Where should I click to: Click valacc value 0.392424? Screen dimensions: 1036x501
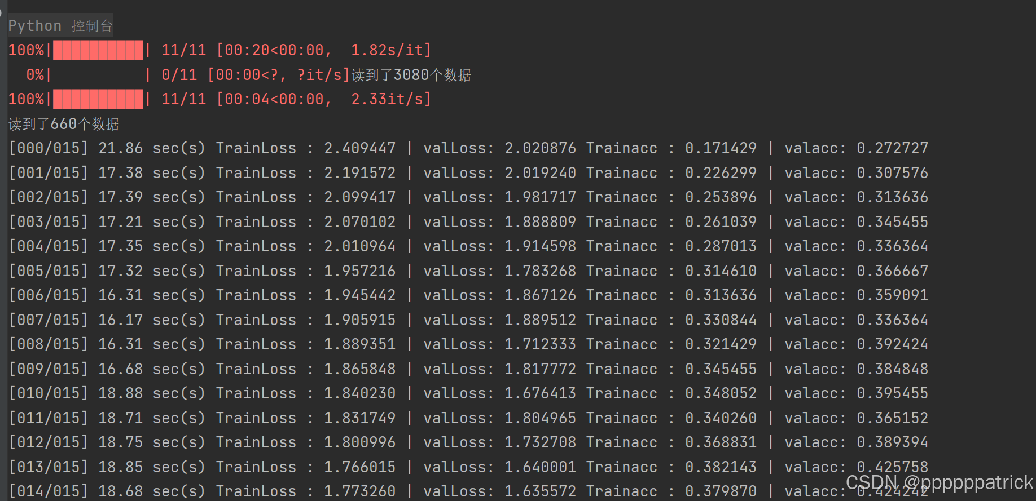point(893,344)
